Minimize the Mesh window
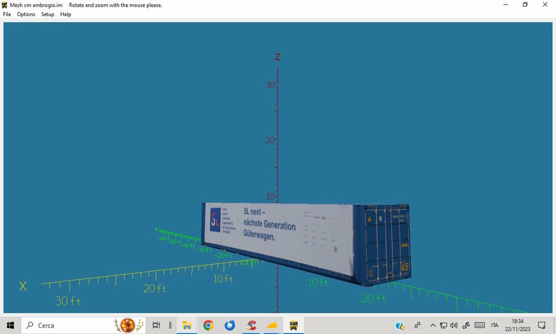This screenshot has height=334, width=556. click(x=505, y=4)
